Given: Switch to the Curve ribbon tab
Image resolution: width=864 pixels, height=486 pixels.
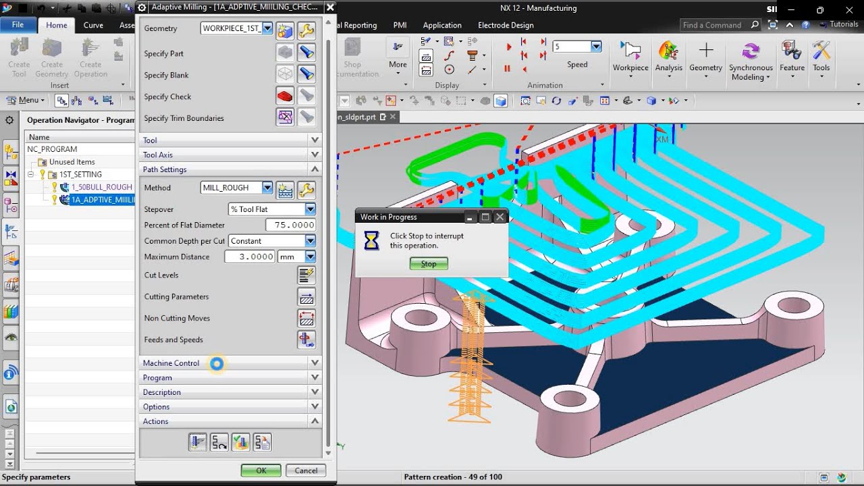Looking at the screenshot, I should coord(93,25).
